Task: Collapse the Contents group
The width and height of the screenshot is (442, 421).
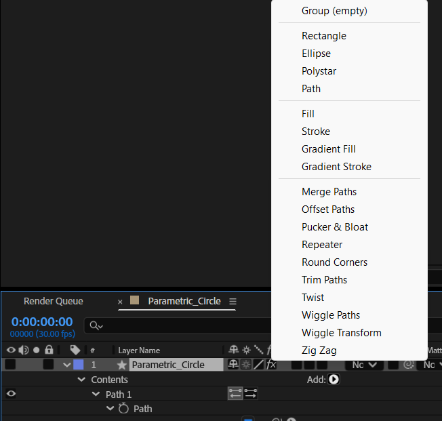Action: (81, 379)
